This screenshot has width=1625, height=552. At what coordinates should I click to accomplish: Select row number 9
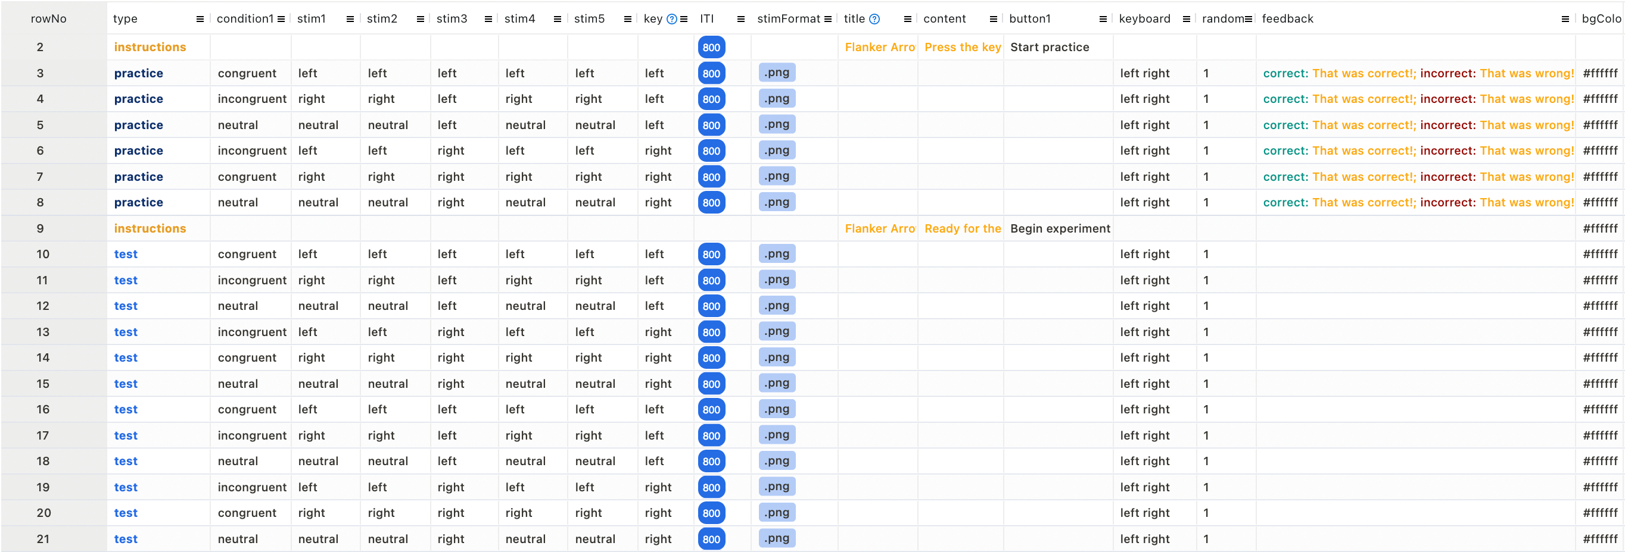pos(40,229)
